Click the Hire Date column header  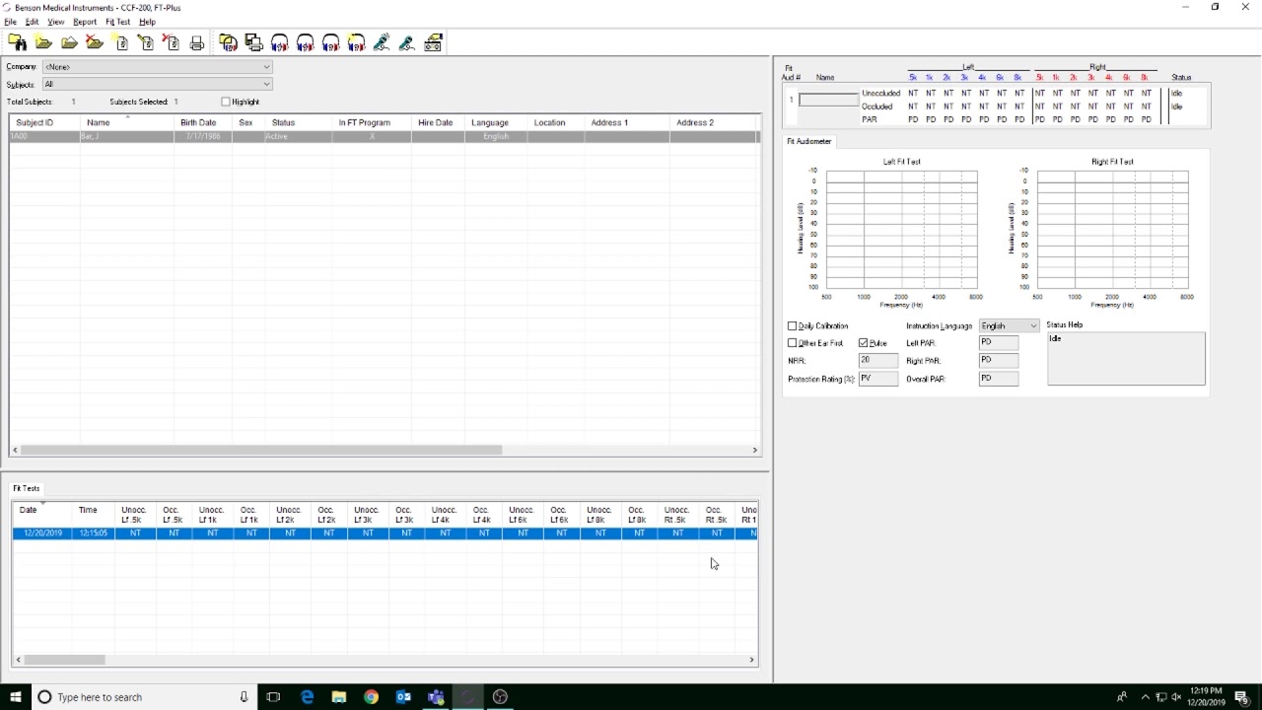pyautogui.click(x=438, y=122)
